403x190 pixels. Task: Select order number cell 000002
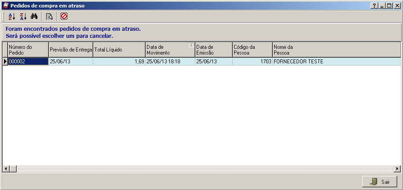[28, 62]
